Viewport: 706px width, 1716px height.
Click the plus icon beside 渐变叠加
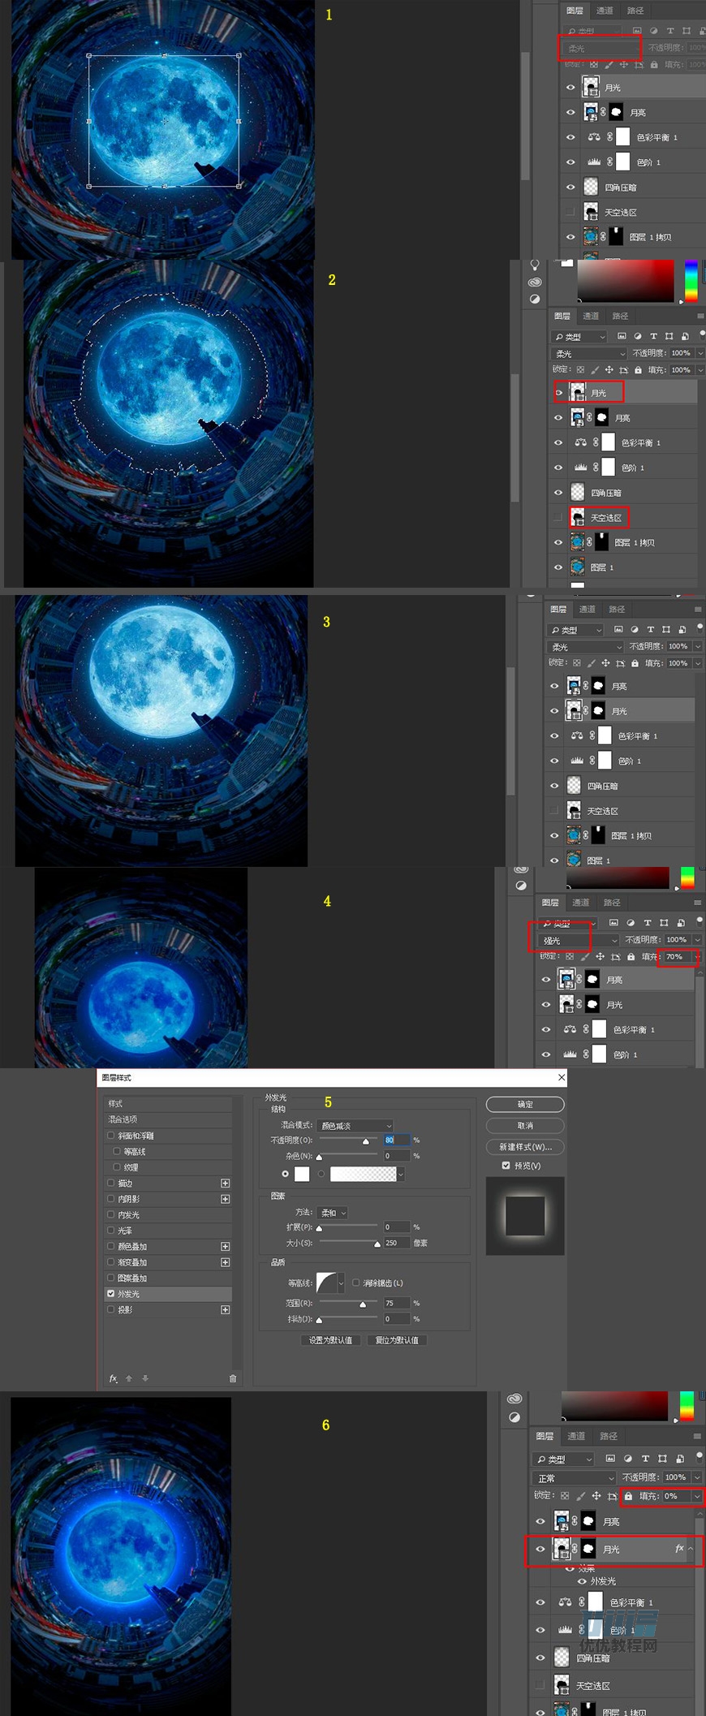click(x=225, y=1262)
